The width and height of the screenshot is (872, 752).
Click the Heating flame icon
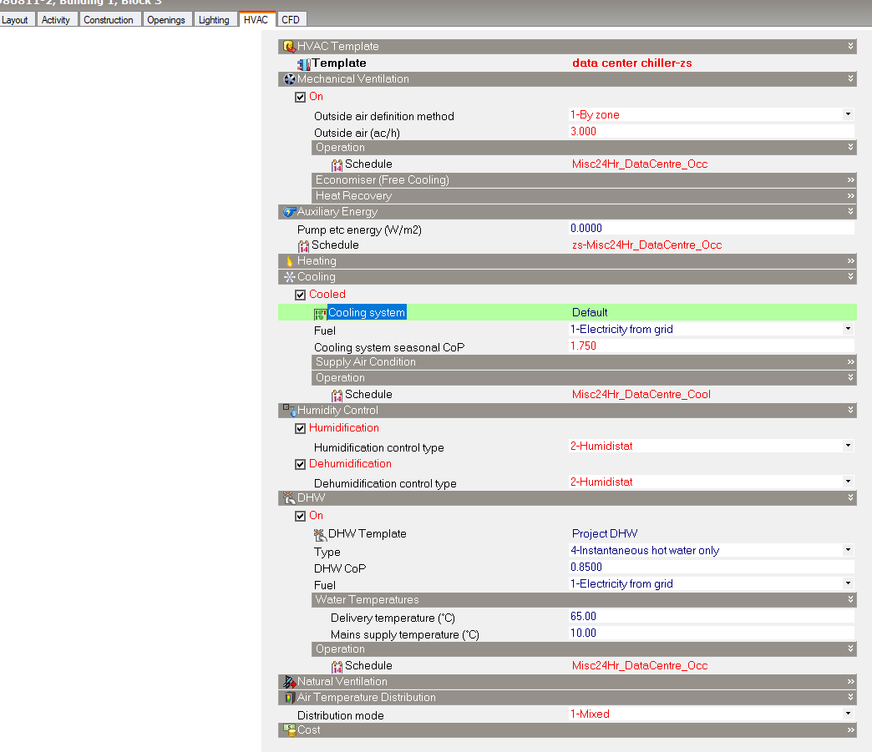[x=289, y=261]
